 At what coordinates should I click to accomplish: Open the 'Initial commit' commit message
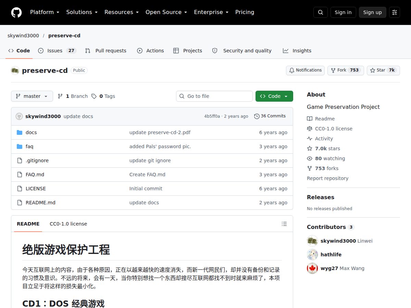coord(146,189)
